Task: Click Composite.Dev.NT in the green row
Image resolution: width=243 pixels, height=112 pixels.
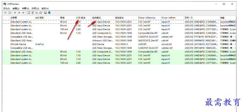Action: 148,52
